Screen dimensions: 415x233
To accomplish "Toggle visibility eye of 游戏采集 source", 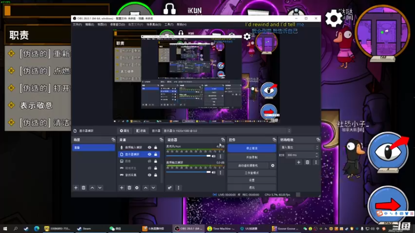I will click(x=149, y=175).
